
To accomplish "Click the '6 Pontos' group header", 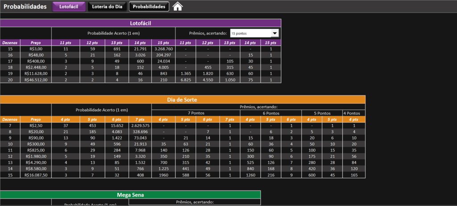I will (271, 113).
